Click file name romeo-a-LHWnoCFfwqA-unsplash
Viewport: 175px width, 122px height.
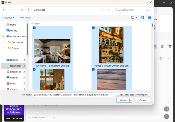[112, 66]
